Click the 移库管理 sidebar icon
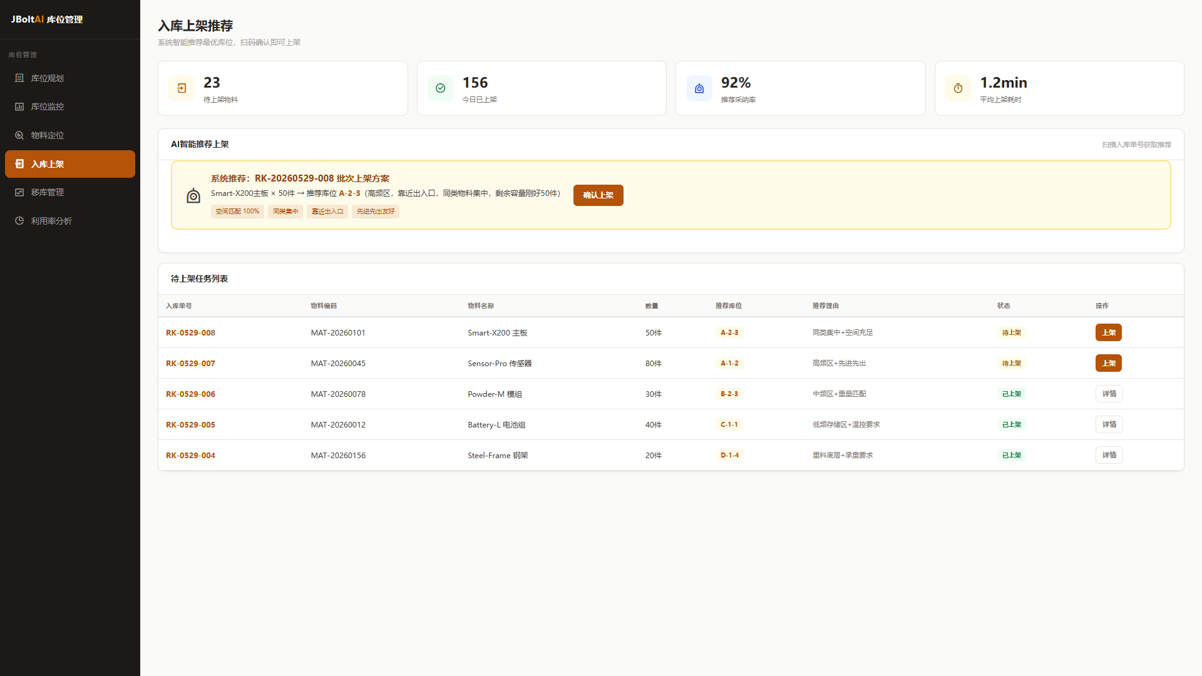This screenshot has width=1202, height=676. pyautogui.click(x=19, y=192)
